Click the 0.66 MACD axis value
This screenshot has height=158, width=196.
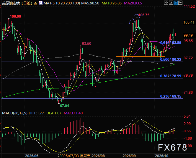click(x=187, y=131)
